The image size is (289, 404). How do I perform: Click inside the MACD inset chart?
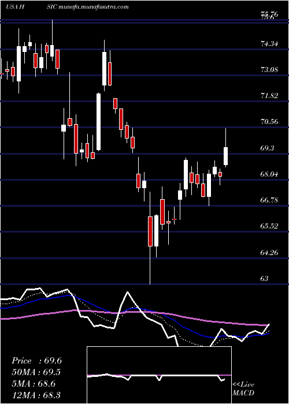pos(159,375)
